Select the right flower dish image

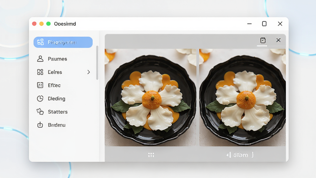click(243, 97)
